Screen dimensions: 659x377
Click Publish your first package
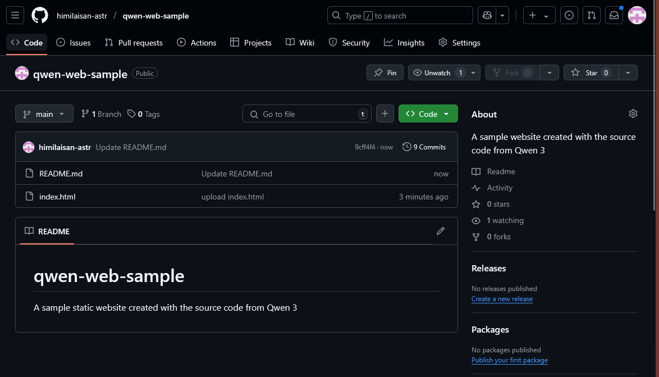(x=509, y=360)
